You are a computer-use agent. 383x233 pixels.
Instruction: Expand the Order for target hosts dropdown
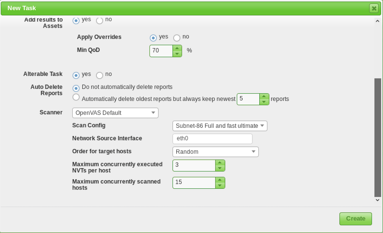point(215,152)
